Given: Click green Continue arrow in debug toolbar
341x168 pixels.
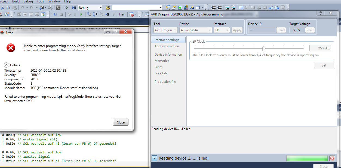Looking at the screenshot, I should click(x=81, y=14).
